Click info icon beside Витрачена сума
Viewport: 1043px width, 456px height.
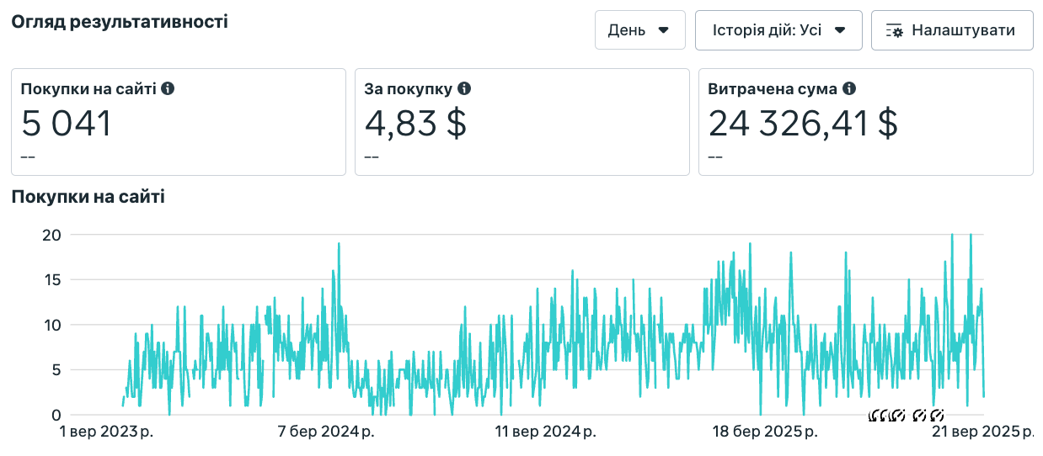pos(849,88)
